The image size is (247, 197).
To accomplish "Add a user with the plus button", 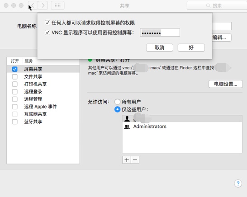I will (x=127, y=160).
